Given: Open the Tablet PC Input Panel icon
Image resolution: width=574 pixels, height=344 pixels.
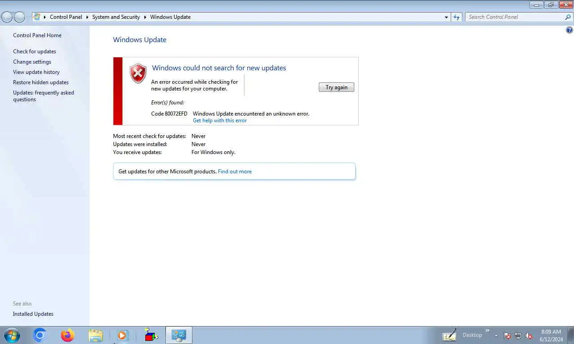Looking at the screenshot, I should [449, 335].
